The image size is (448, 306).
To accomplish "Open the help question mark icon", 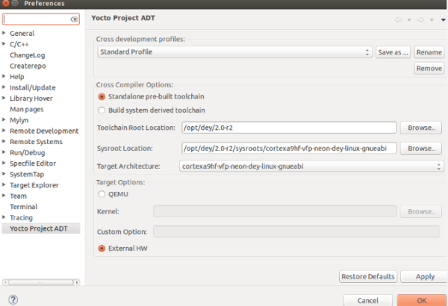I will (x=13, y=300).
